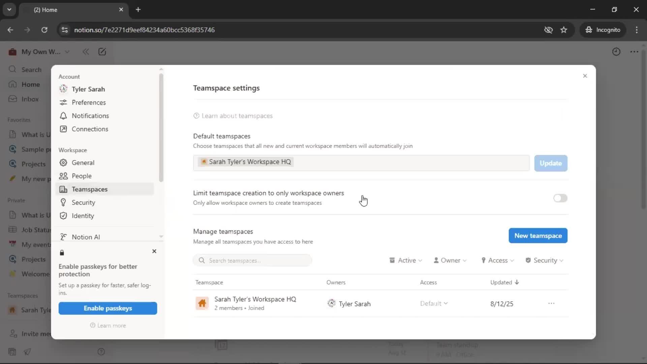The image size is (647, 364).
Task: Click the Access column header
Action: [428, 282]
